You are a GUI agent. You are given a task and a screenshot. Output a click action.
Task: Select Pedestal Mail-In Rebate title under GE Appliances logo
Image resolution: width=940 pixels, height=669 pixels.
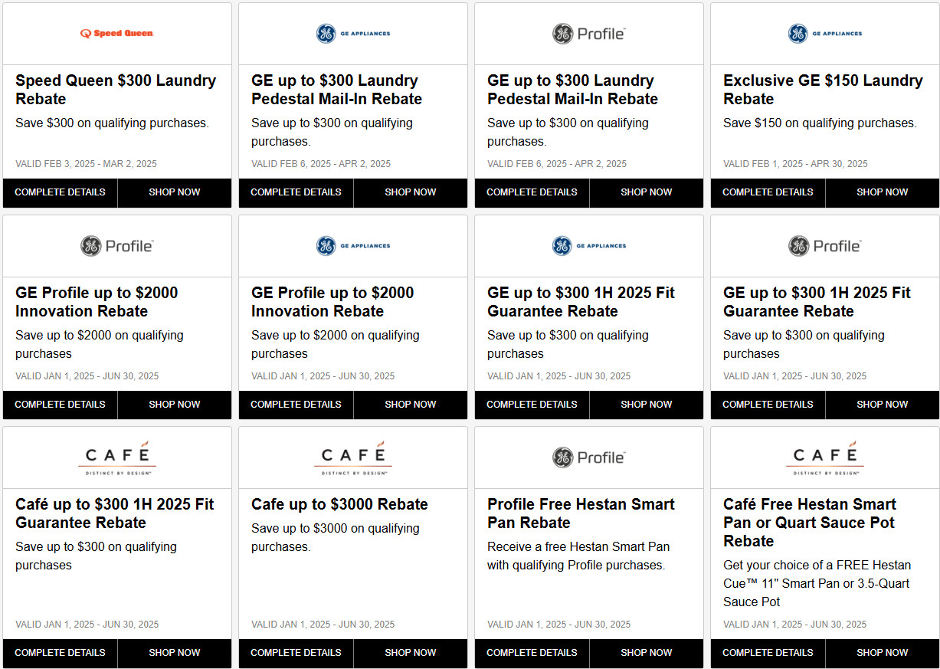pos(336,90)
